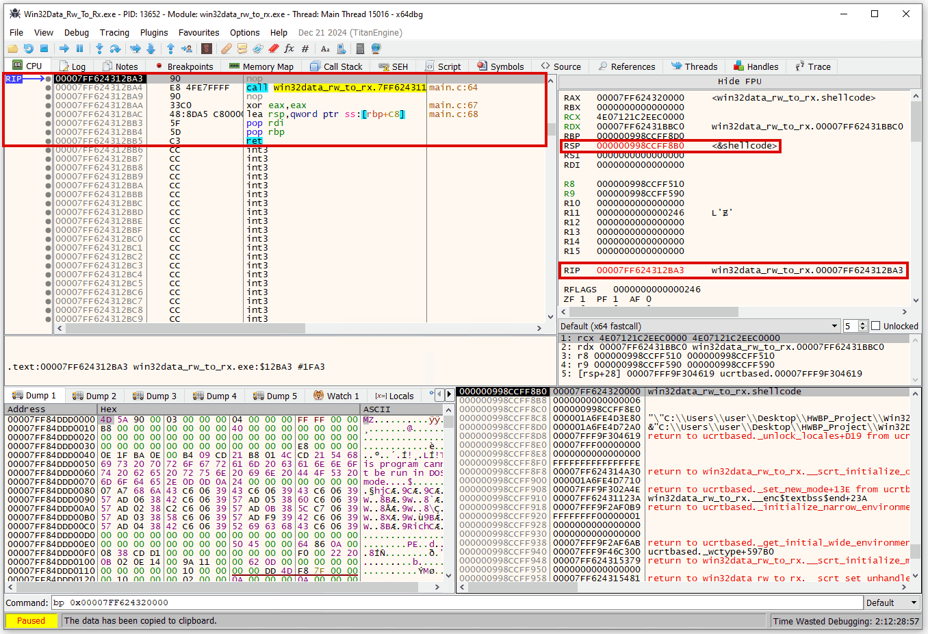Switch to the Memory Map tab
928x634 pixels.
[x=261, y=66]
